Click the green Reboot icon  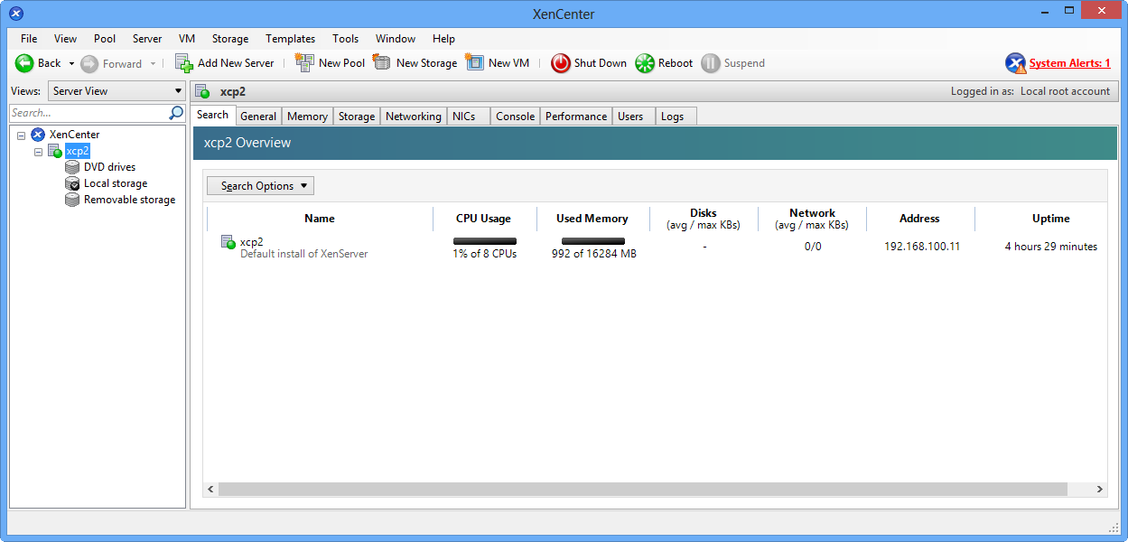[x=644, y=63]
